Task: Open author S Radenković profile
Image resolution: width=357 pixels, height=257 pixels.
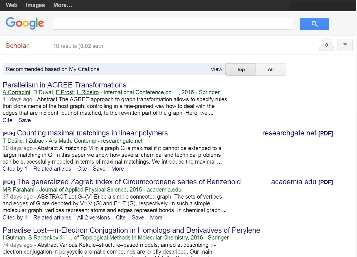Action: click(x=45, y=238)
